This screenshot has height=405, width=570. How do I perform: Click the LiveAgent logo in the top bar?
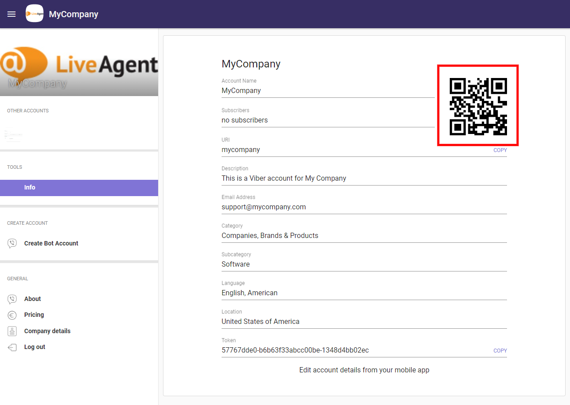[x=34, y=13]
